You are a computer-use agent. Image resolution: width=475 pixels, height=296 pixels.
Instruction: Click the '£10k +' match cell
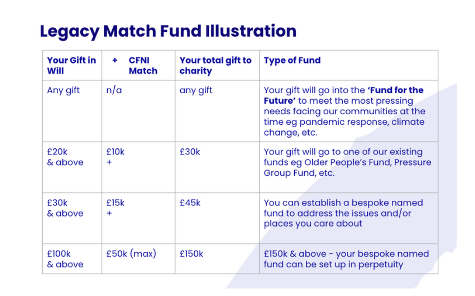click(x=115, y=157)
